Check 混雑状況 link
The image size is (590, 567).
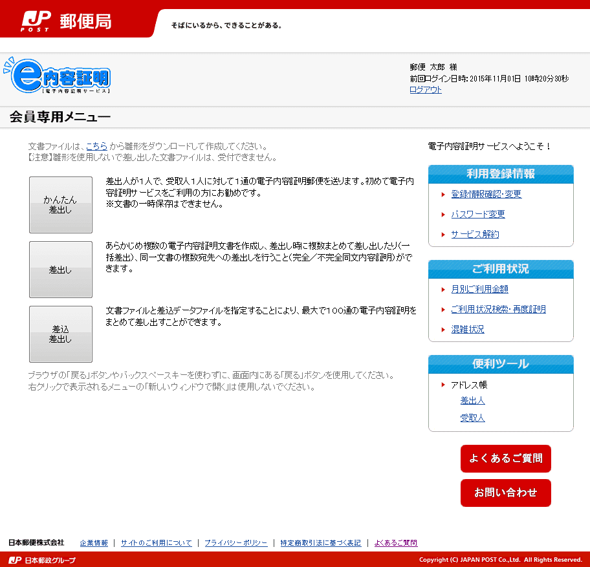click(467, 330)
